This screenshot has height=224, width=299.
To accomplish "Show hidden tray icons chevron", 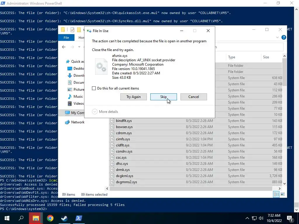I will pos(247,218).
